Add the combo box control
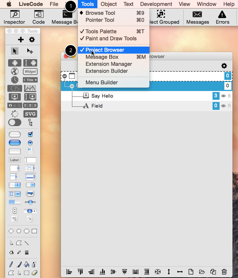238x278 pixels. 15,194
